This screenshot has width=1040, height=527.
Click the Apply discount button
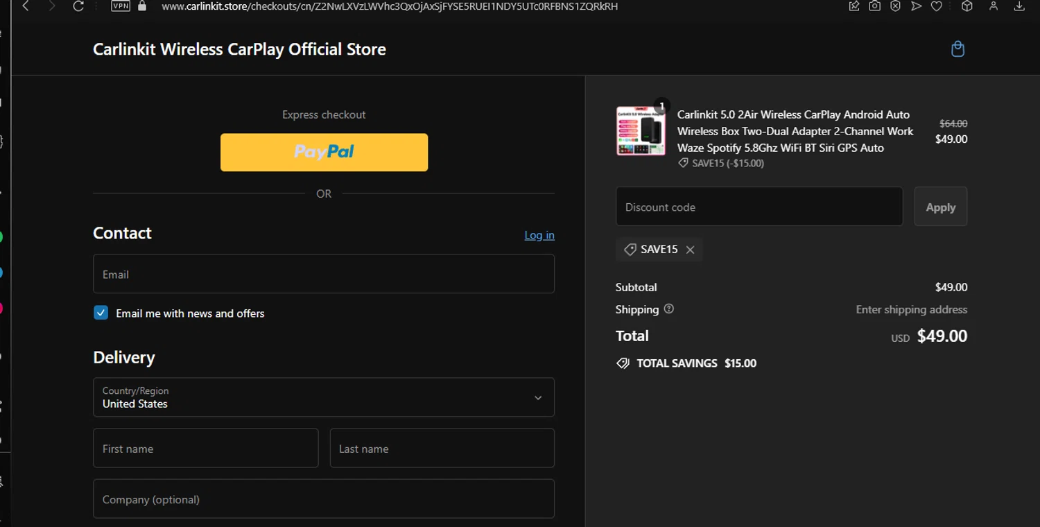[x=940, y=207]
